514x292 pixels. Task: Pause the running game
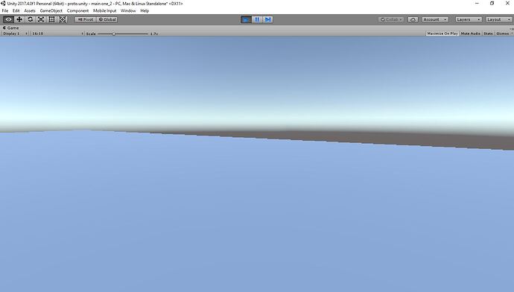257,19
